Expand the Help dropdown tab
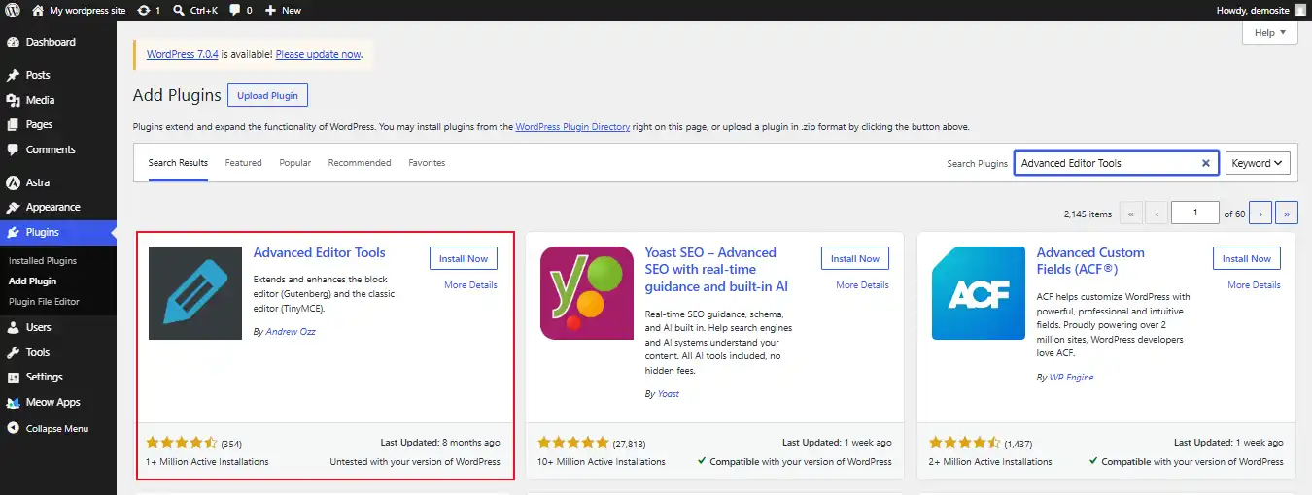The height and width of the screenshot is (495, 1312). click(x=1269, y=32)
